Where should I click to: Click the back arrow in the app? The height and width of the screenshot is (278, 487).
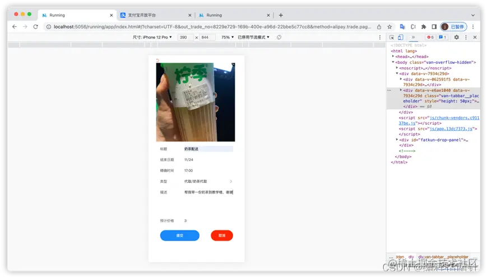(158, 60)
